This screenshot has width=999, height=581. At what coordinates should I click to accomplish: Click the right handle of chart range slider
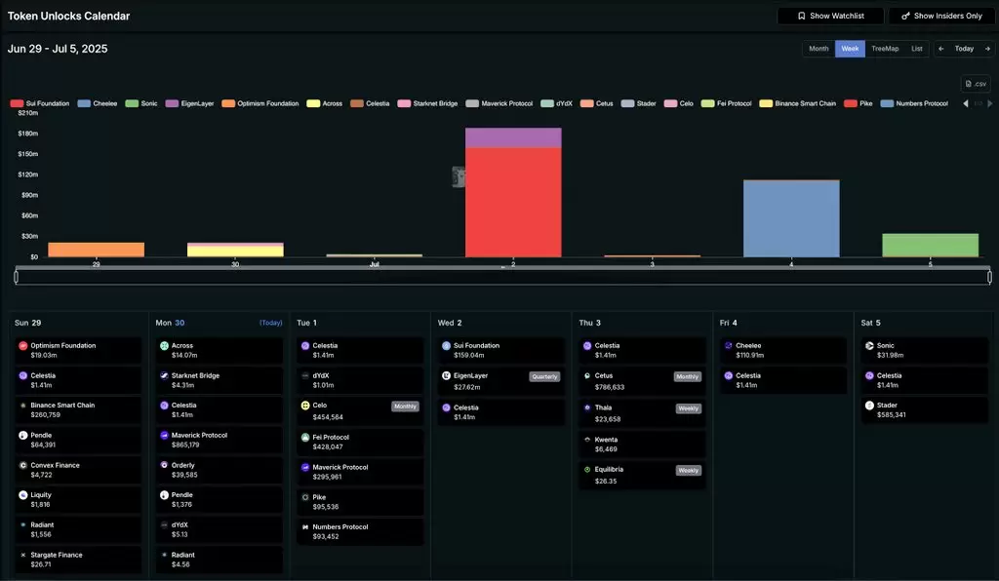click(x=989, y=276)
